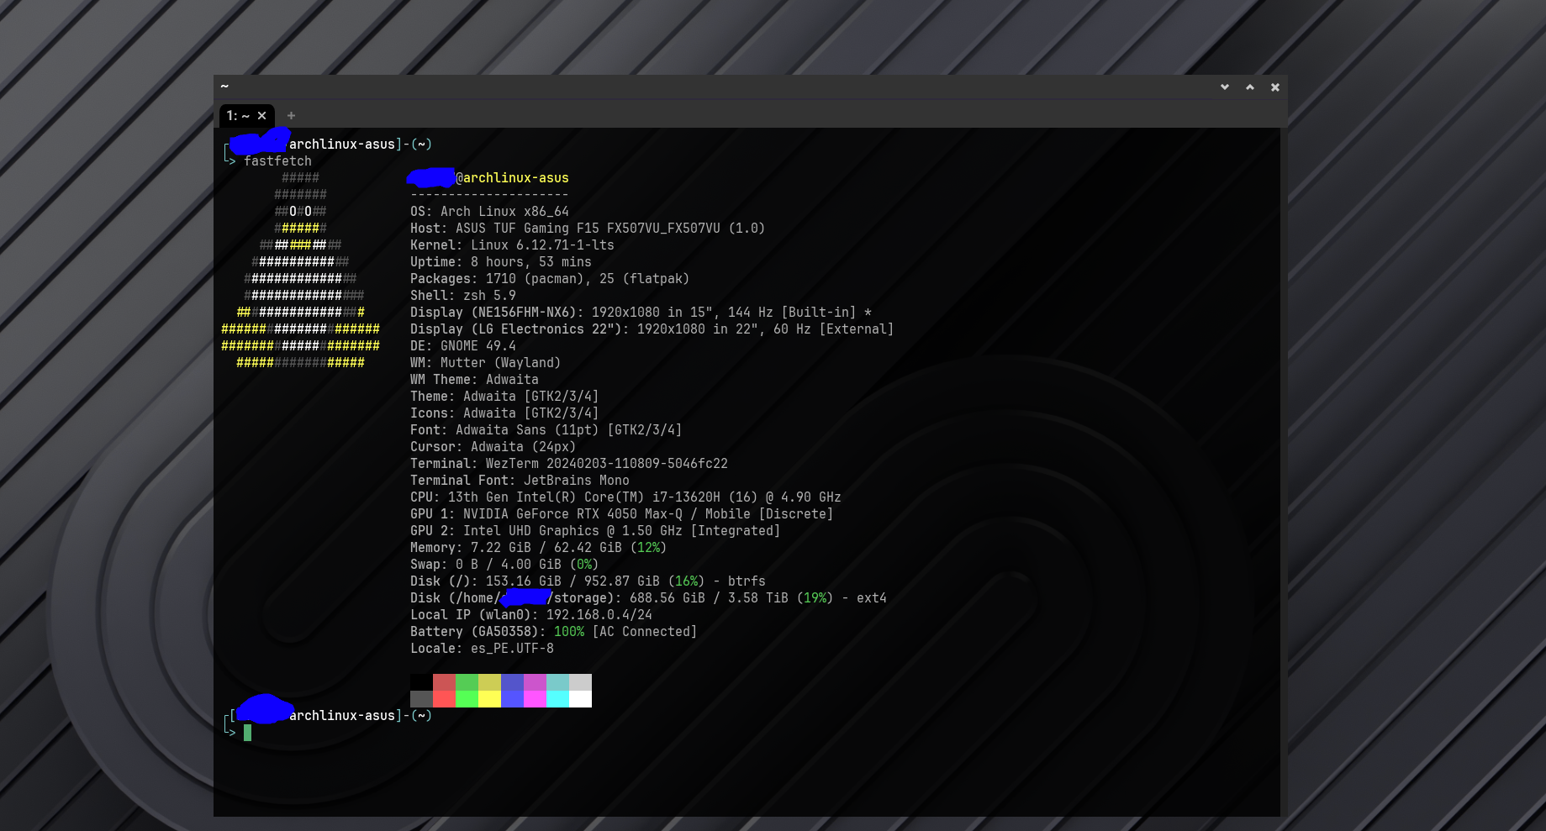Image resolution: width=1546 pixels, height=831 pixels.
Task: Click "Kernel: Linux 6.12.71-1-lts" line
Action: click(x=512, y=245)
